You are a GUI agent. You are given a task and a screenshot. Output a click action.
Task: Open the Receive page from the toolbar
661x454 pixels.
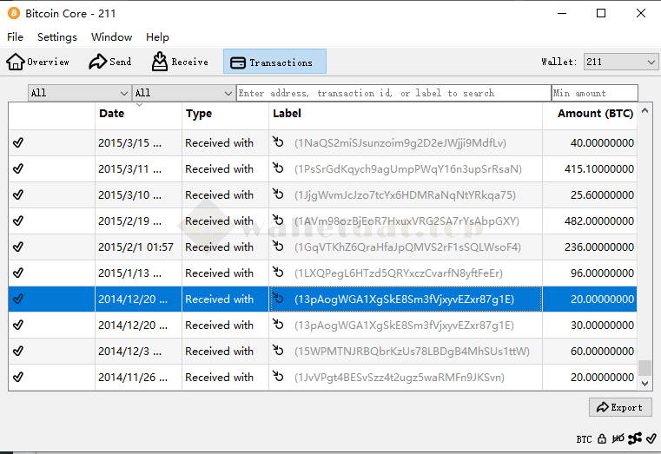pos(181,62)
